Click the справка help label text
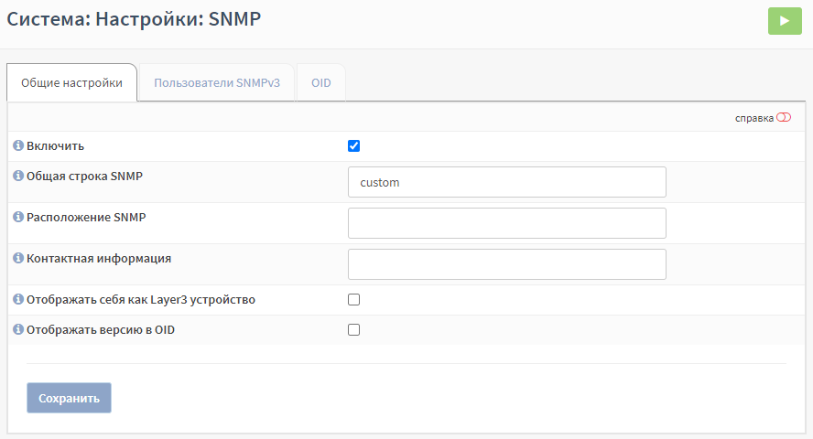The width and height of the screenshot is (813, 439). click(x=753, y=118)
